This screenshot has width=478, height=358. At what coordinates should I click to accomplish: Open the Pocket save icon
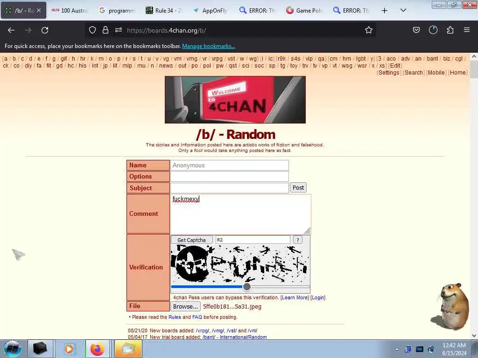416,30
